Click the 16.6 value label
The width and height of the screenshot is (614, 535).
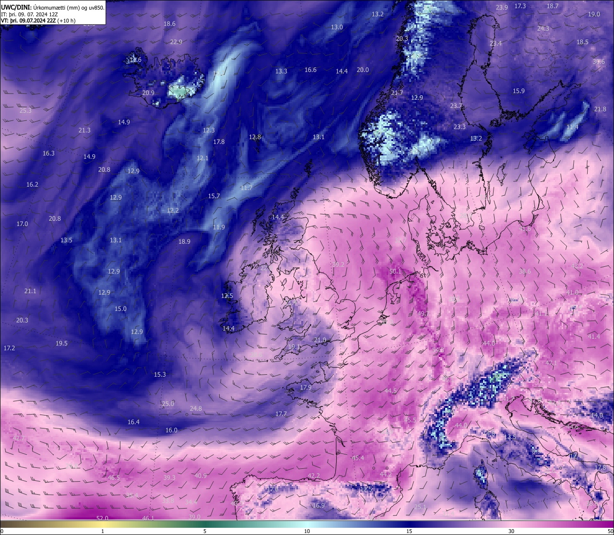(310, 70)
